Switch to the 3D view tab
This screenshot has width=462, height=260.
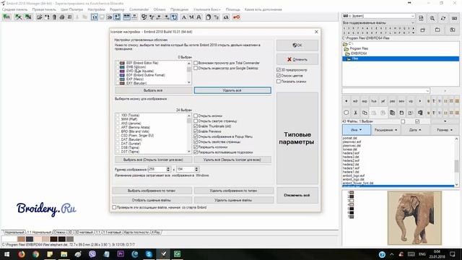coord(70,233)
